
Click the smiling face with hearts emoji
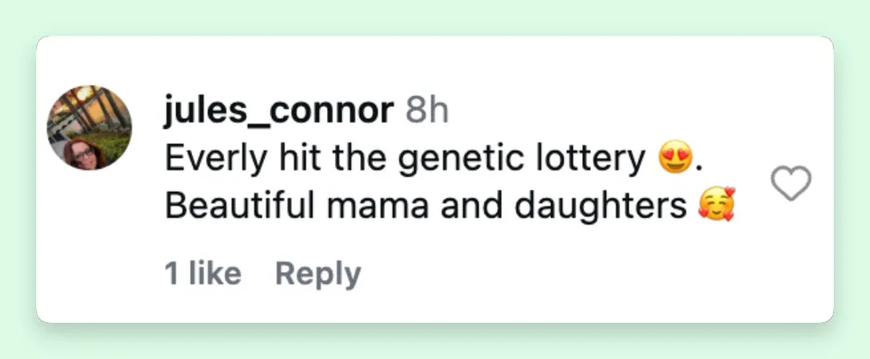[x=715, y=207]
